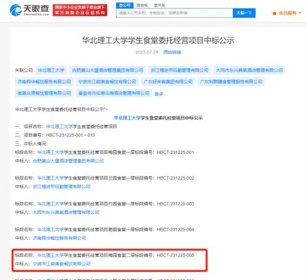Switch to the 查老板 search tab
This screenshot has height=280, width=307.
coord(142,6)
